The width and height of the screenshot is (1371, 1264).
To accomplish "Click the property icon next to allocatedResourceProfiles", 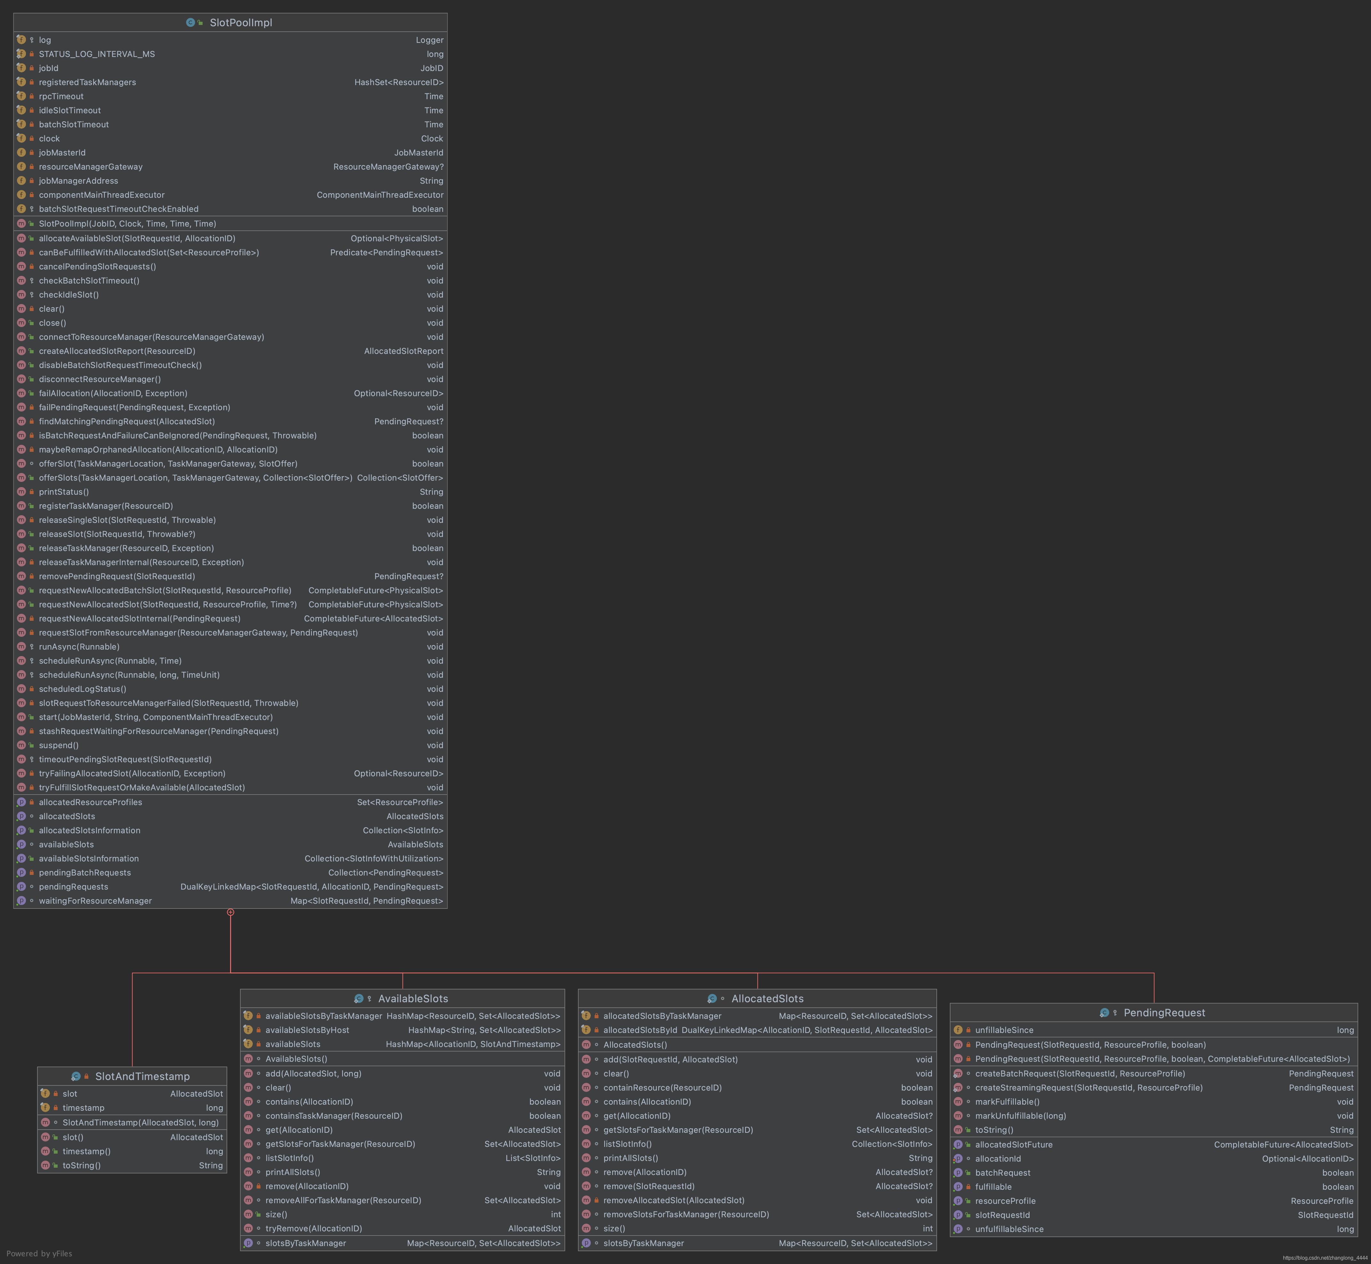I will pos(21,802).
